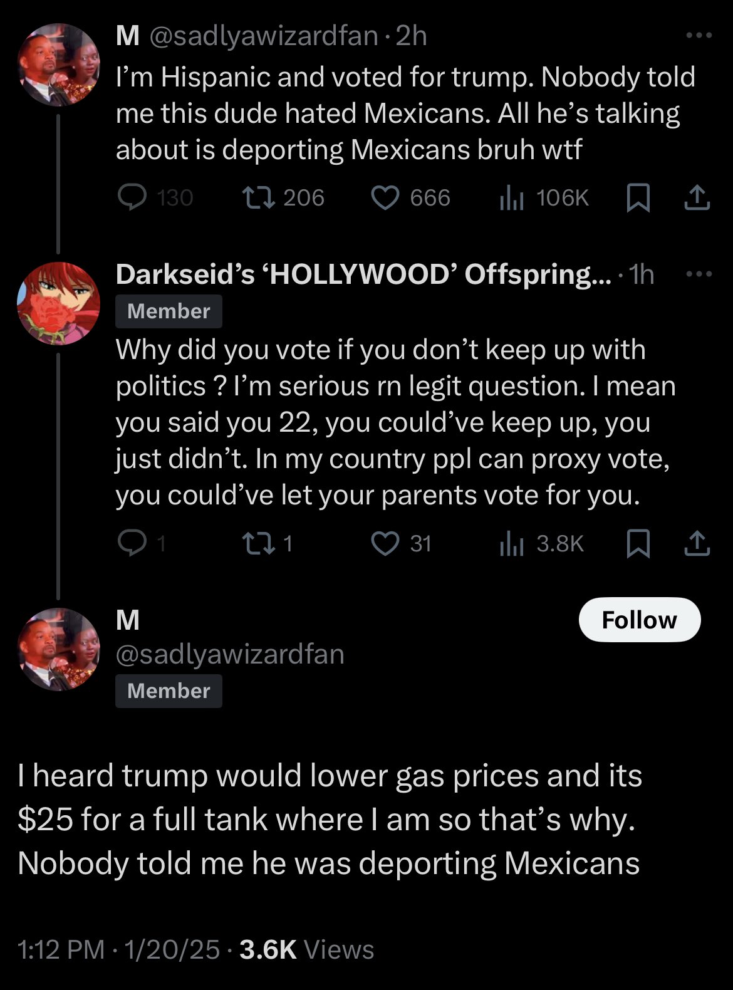This screenshot has height=990, width=733.
Task: Like Darkseid's reply with 31 likes
Action: [x=385, y=544]
